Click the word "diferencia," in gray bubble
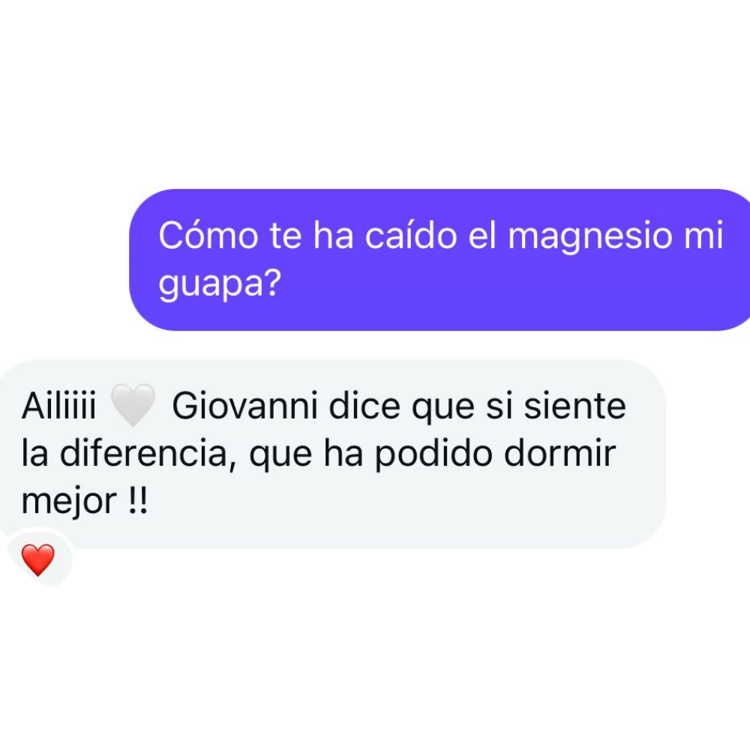750x750 pixels. click(x=148, y=454)
